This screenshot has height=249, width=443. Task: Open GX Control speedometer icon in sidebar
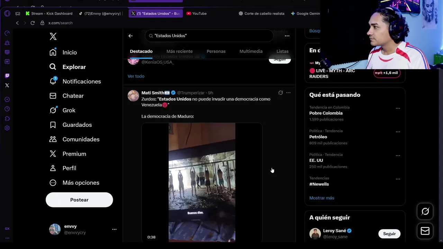point(7,33)
